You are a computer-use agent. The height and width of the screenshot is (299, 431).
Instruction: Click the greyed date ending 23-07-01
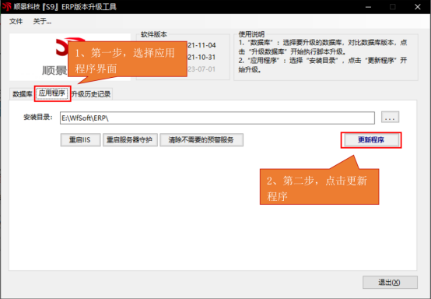(x=201, y=69)
